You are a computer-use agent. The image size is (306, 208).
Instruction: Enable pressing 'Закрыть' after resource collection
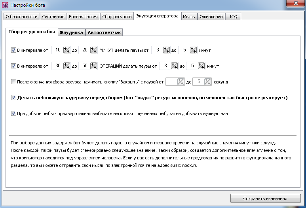(x=13, y=82)
